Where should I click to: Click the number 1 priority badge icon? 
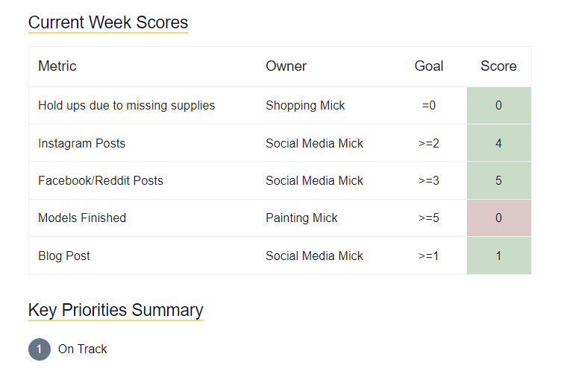pos(40,349)
